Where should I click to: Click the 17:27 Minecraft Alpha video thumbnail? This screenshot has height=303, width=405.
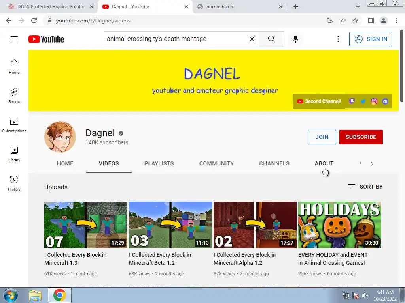pos(255,224)
